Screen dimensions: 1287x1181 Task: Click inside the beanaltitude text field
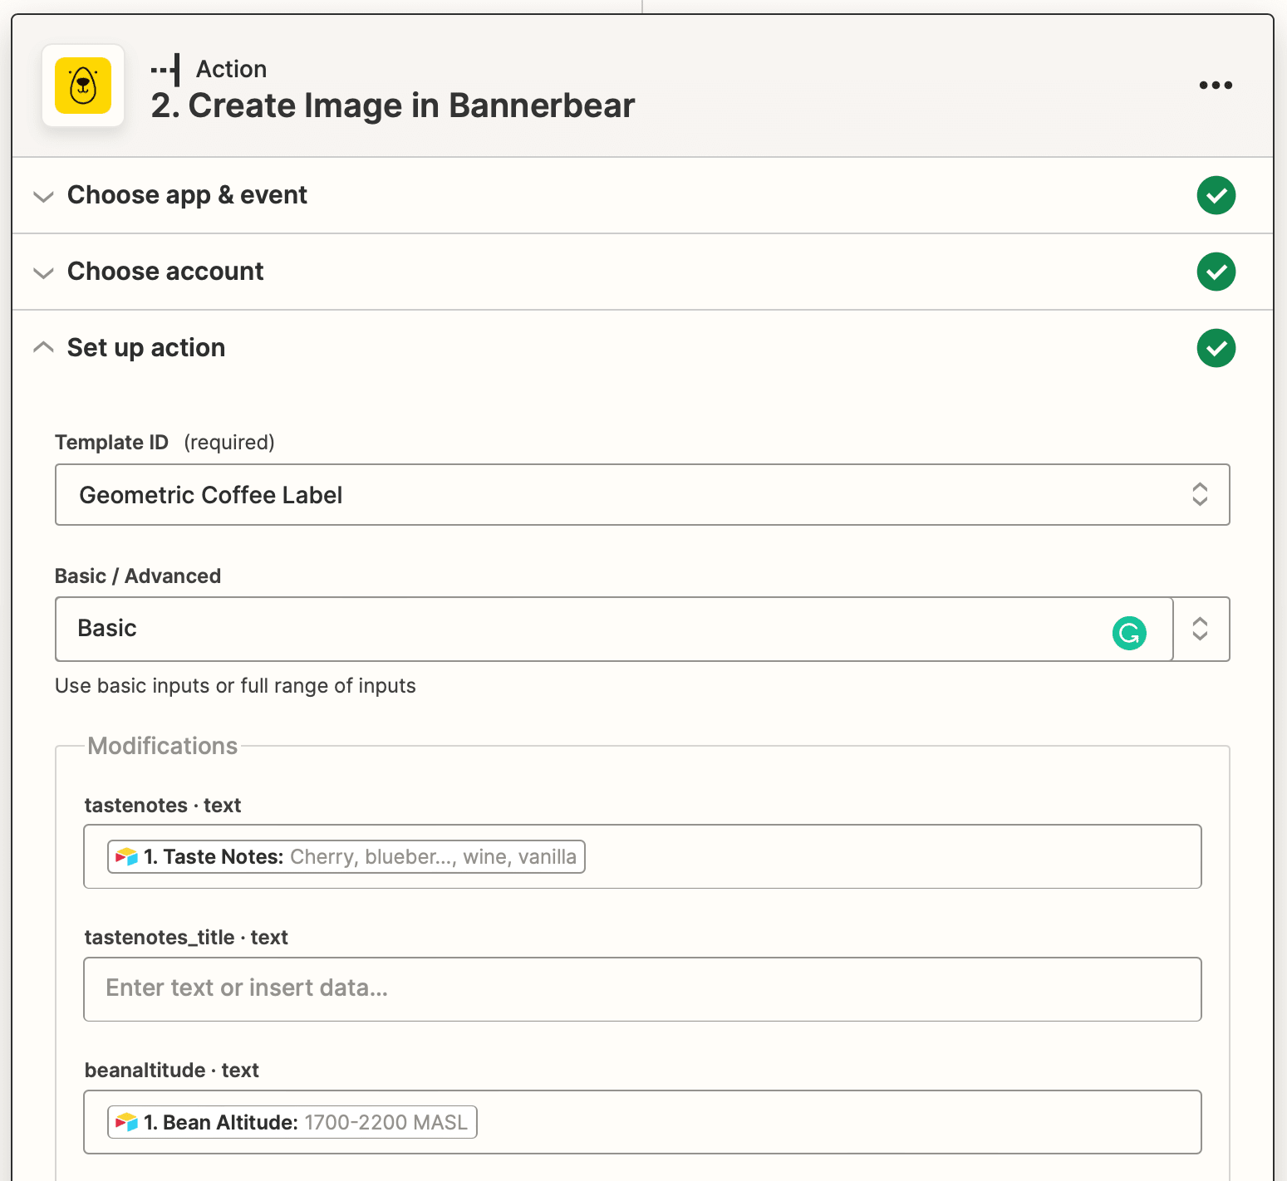point(831,1122)
